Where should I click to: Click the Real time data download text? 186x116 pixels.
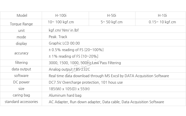pyautogui.click(x=109, y=76)
